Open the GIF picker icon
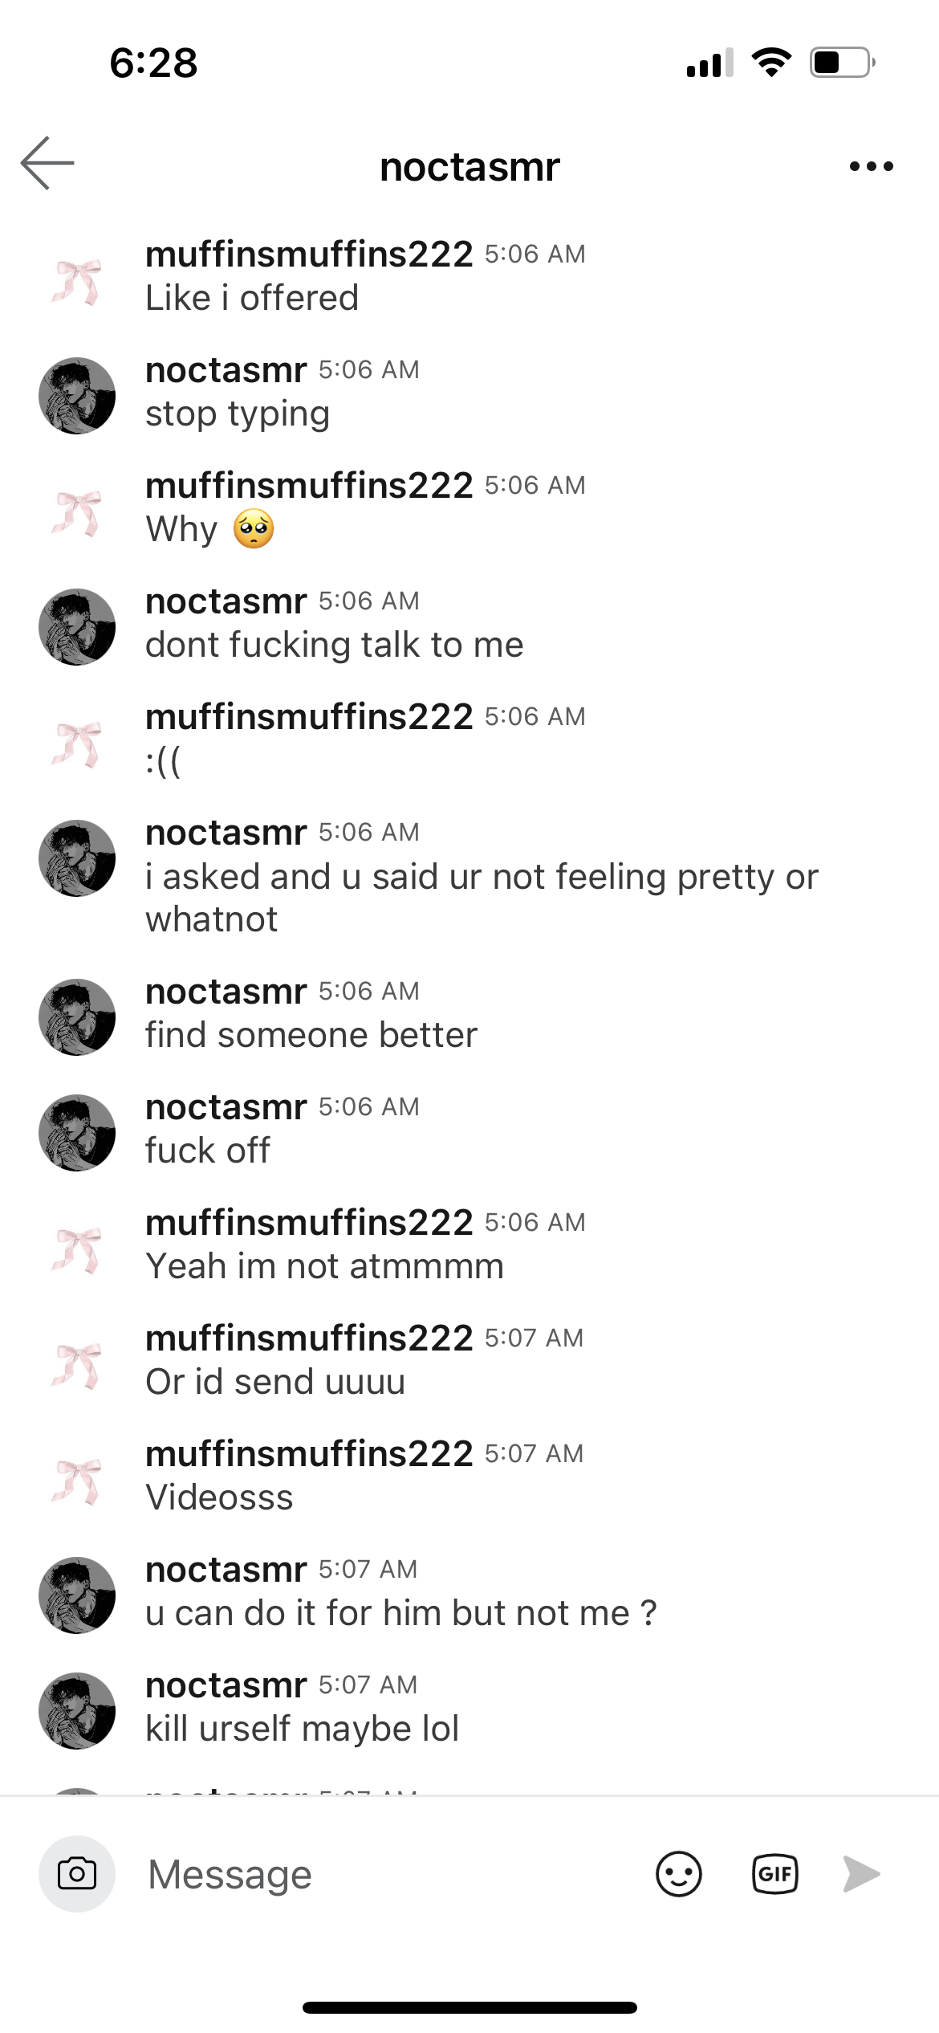Viewport: 939px width, 2033px height. (x=774, y=1875)
